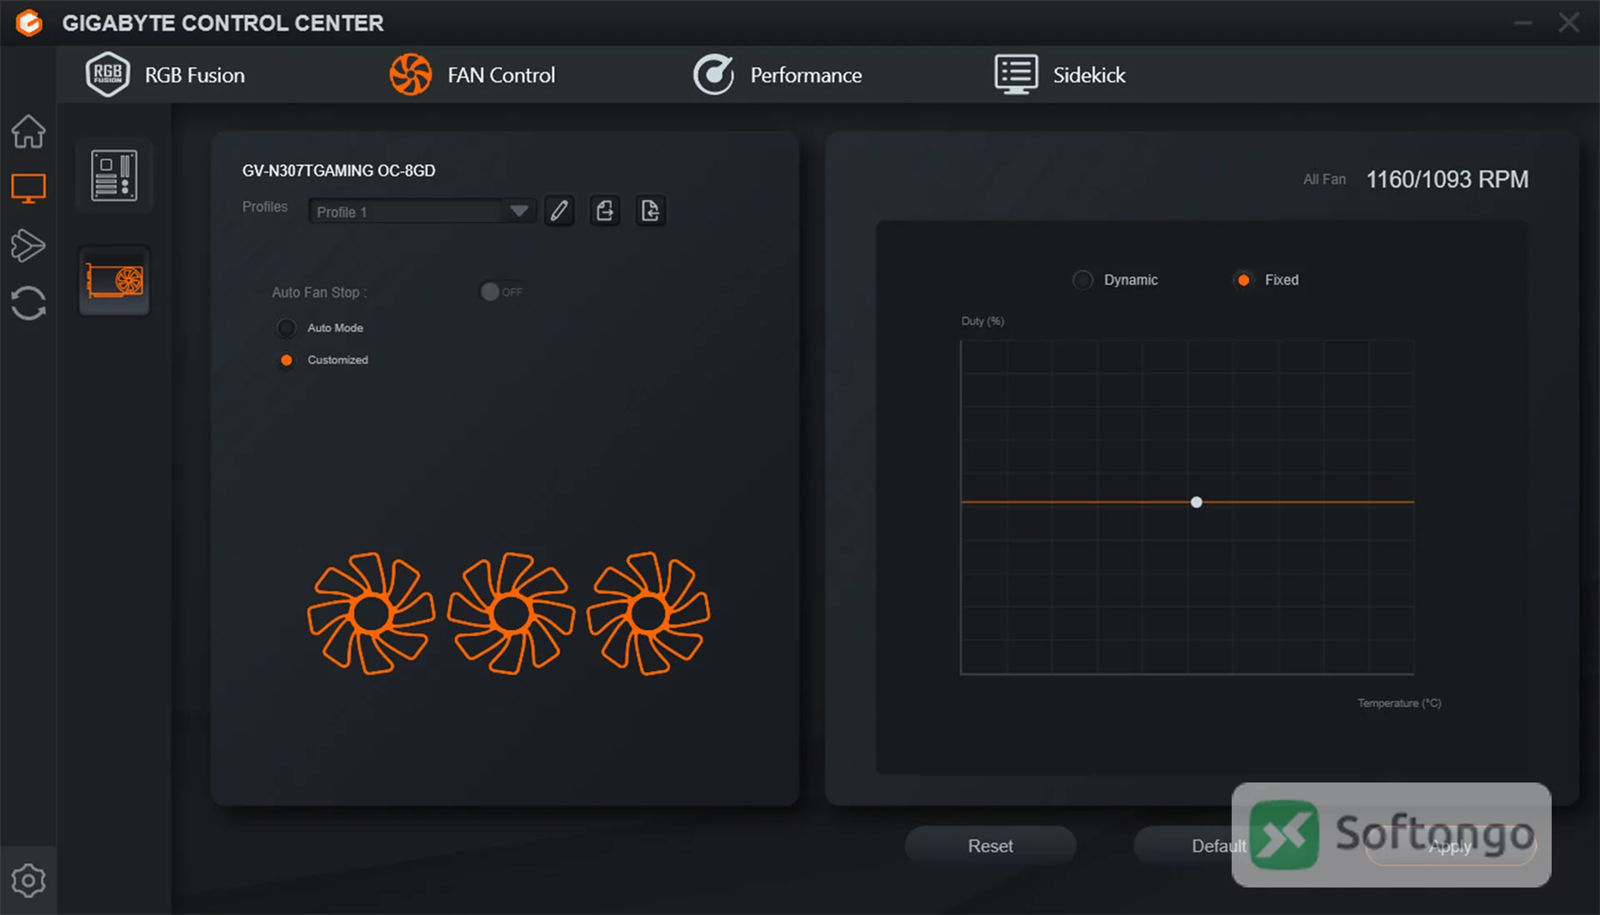Click the Profile 1 dropdown arrow
Viewport: 1600px width, 915px height.
click(519, 211)
